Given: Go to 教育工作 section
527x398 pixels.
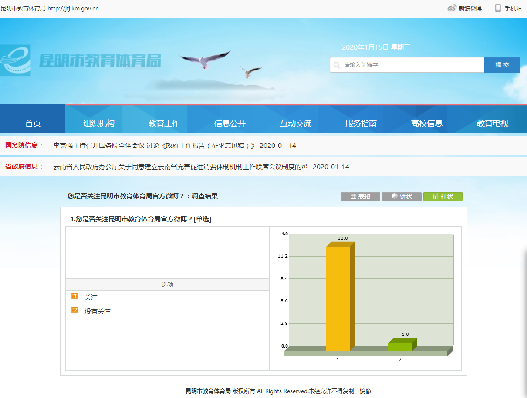Looking at the screenshot, I should (x=164, y=123).
